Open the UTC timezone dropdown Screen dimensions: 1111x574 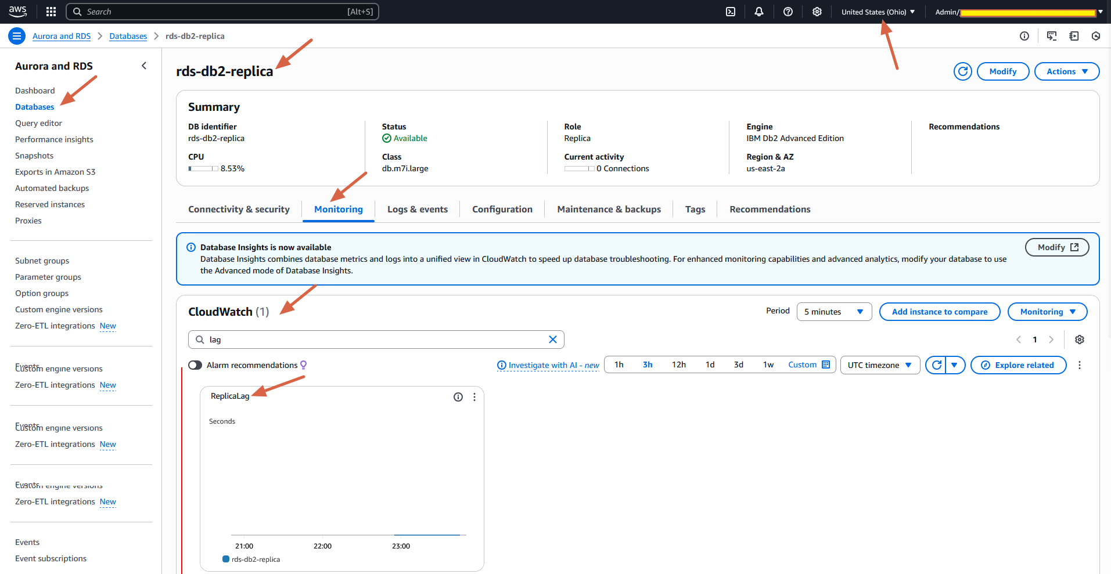880,365
